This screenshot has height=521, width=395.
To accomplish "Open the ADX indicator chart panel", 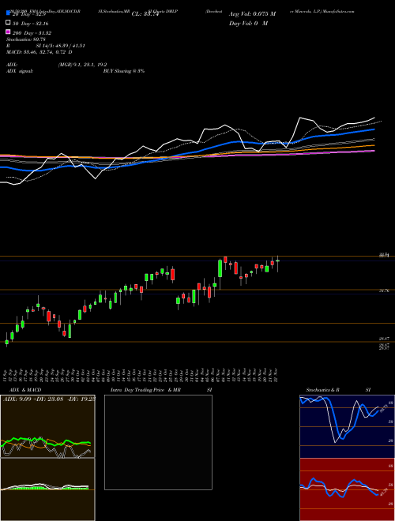I will (47, 426).
